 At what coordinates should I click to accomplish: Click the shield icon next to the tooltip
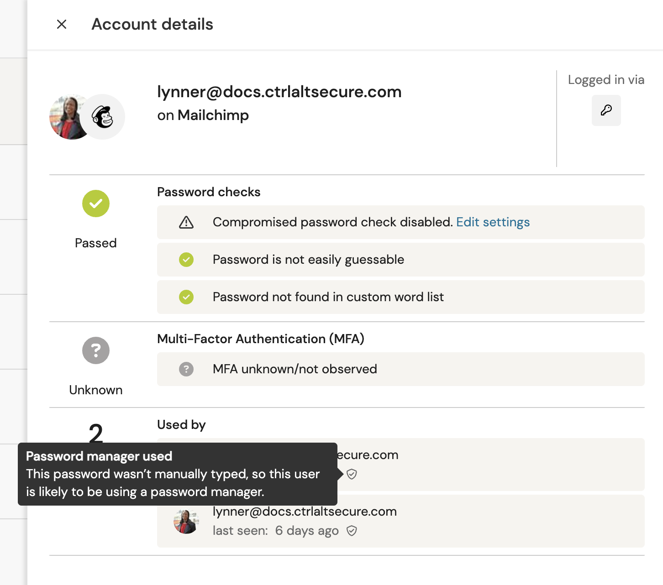(x=352, y=474)
